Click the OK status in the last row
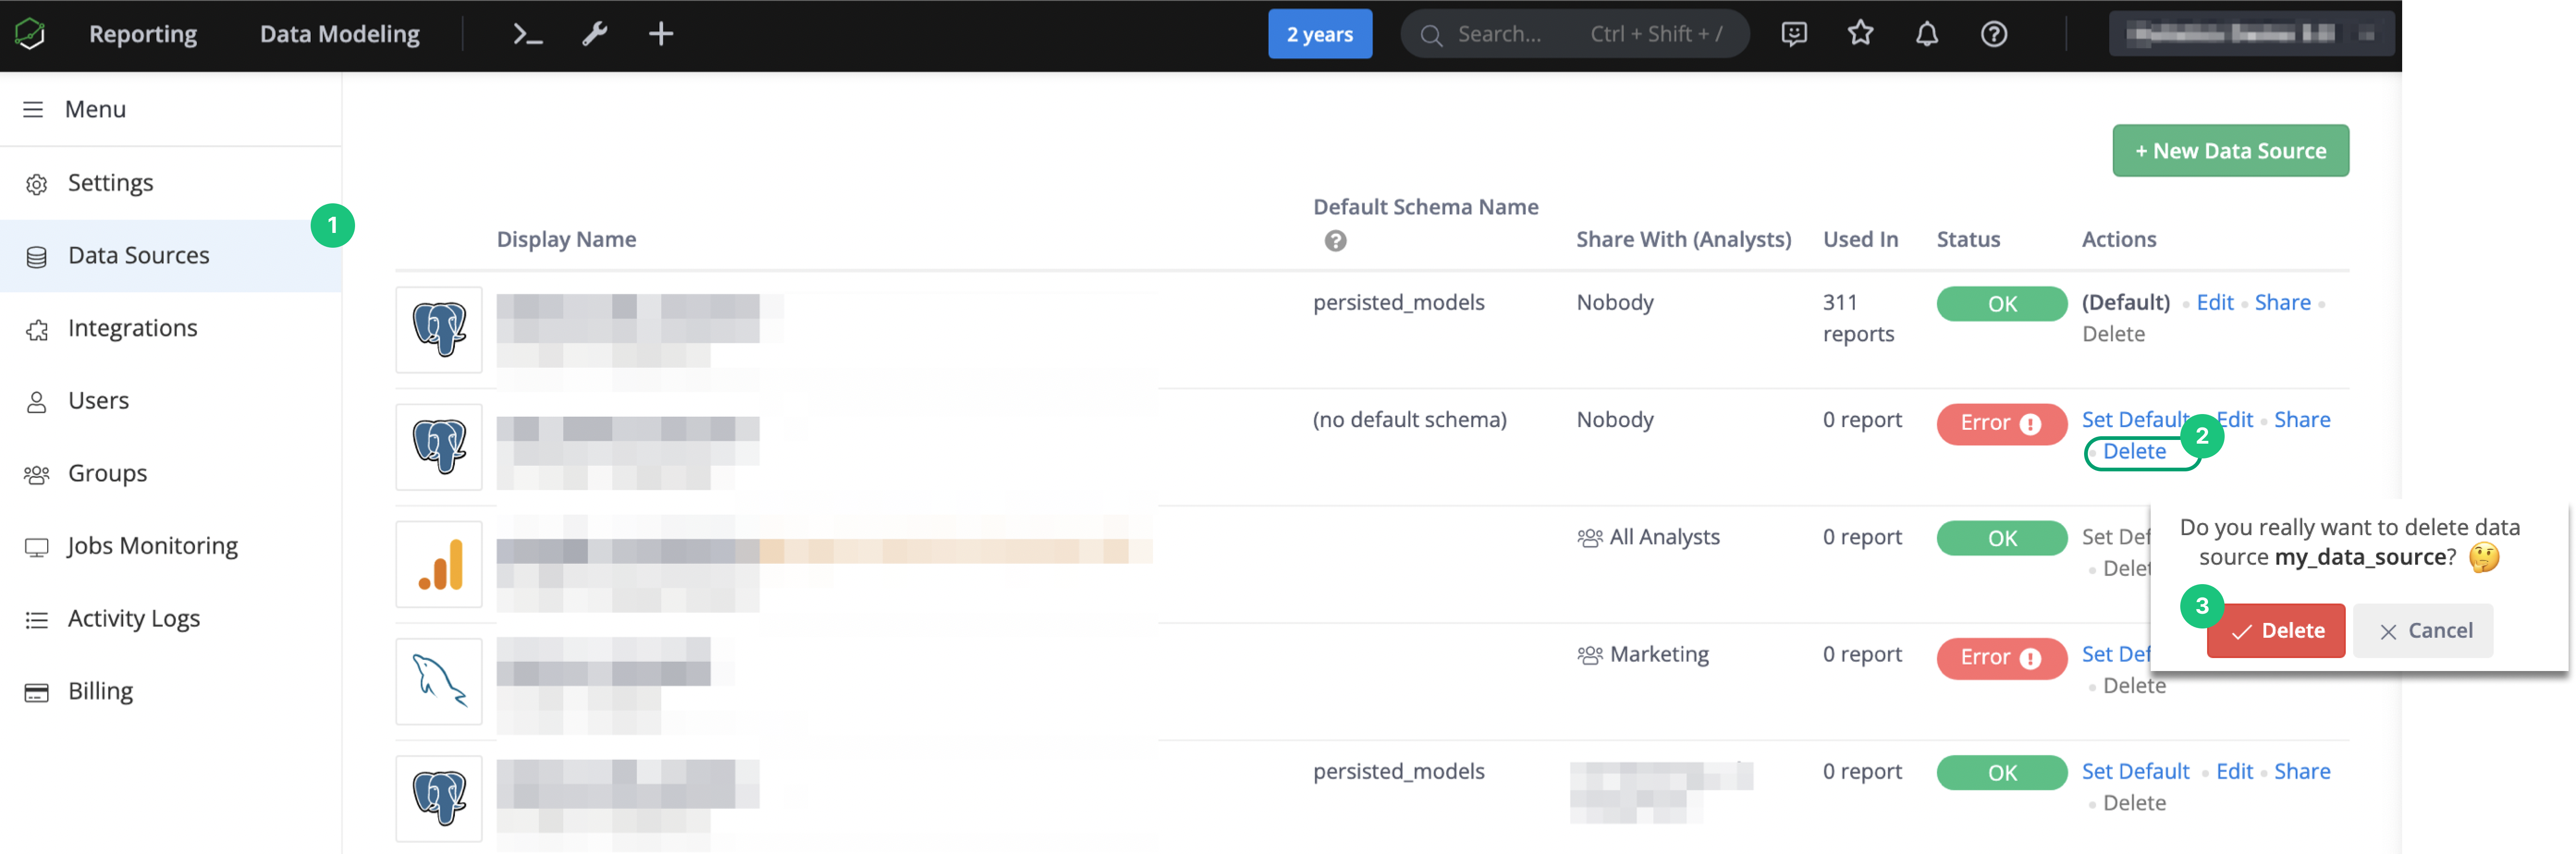2576x854 pixels. tap(2001, 773)
